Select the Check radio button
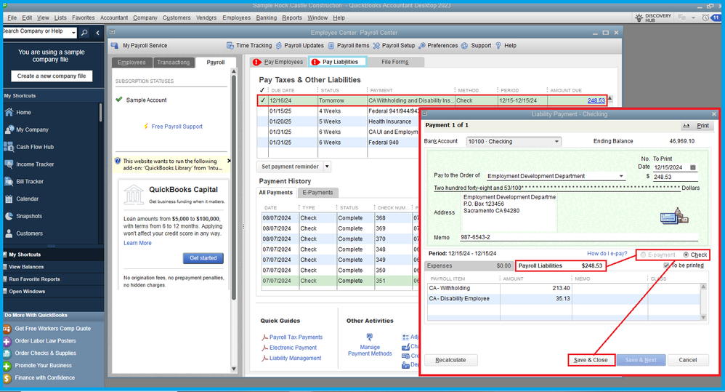 (x=686, y=255)
